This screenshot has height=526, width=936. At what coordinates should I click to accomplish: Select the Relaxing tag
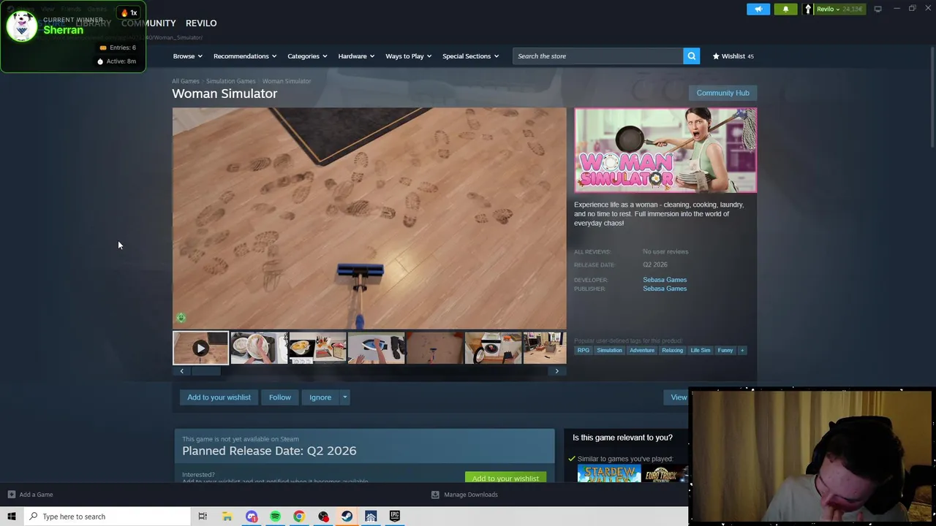(x=672, y=350)
